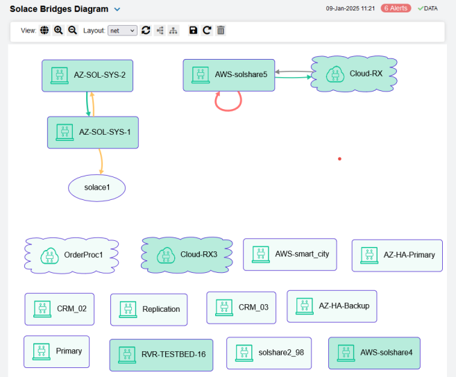This screenshot has width=456, height=377.
Task: Apply the horizontal tree layout icon
Action: [160, 31]
